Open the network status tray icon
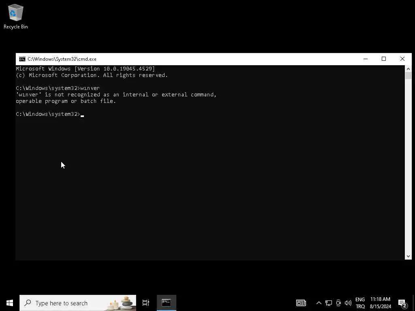 pyautogui.click(x=328, y=303)
